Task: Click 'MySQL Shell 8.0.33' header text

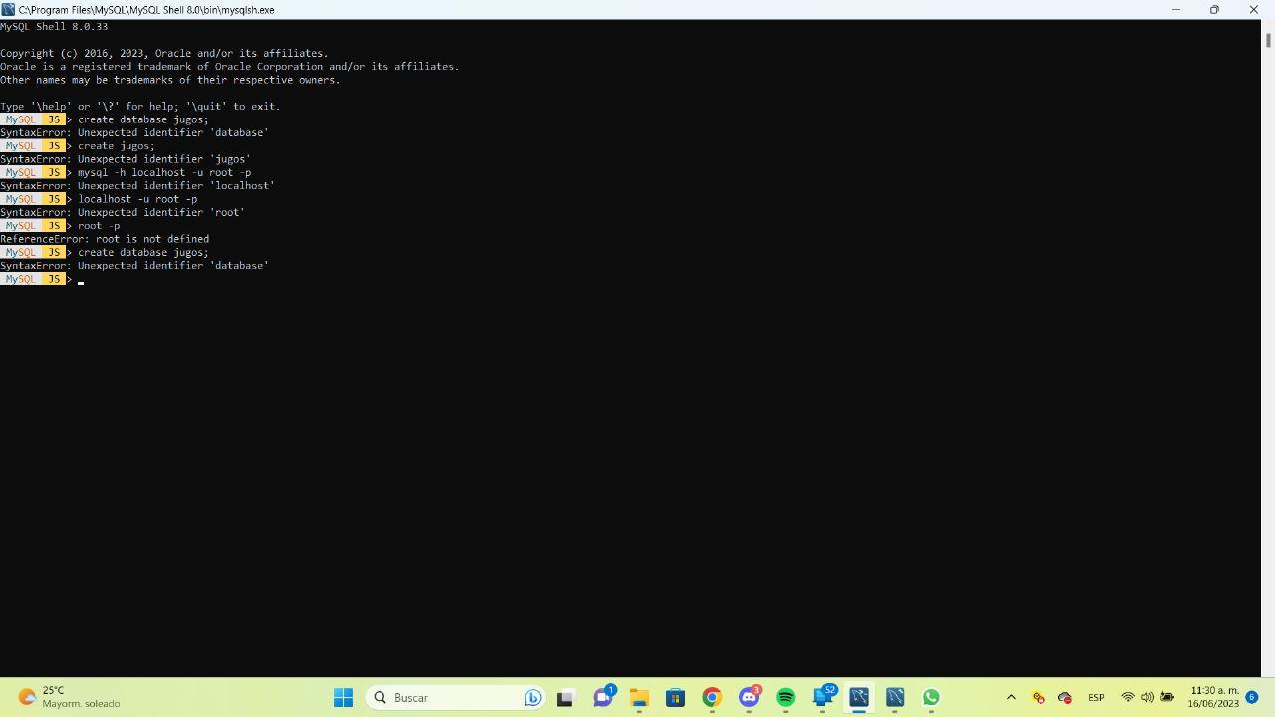Action: click(x=54, y=27)
